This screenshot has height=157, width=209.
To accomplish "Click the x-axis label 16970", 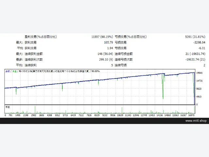I will (191, 115).
